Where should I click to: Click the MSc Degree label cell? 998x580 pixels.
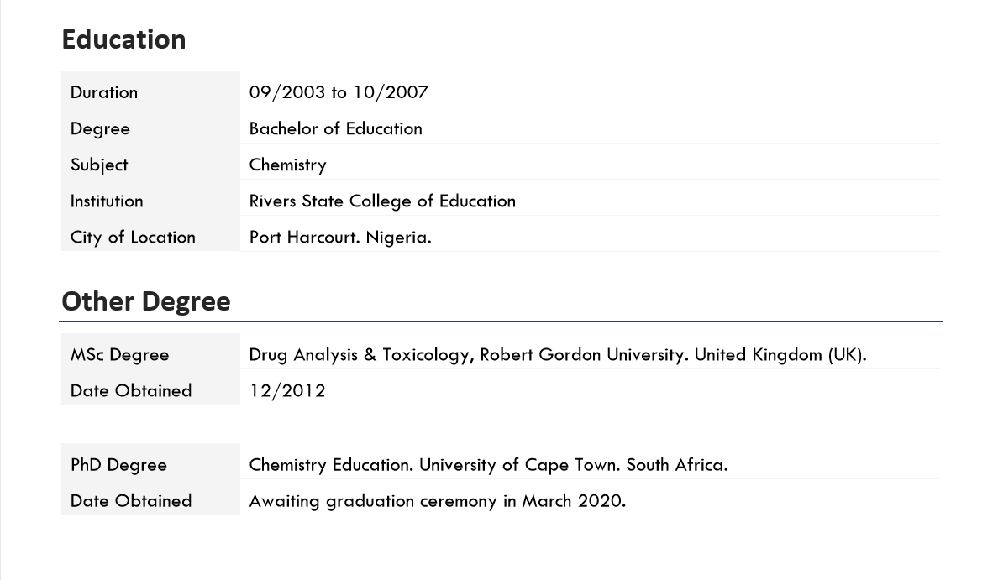tap(119, 354)
